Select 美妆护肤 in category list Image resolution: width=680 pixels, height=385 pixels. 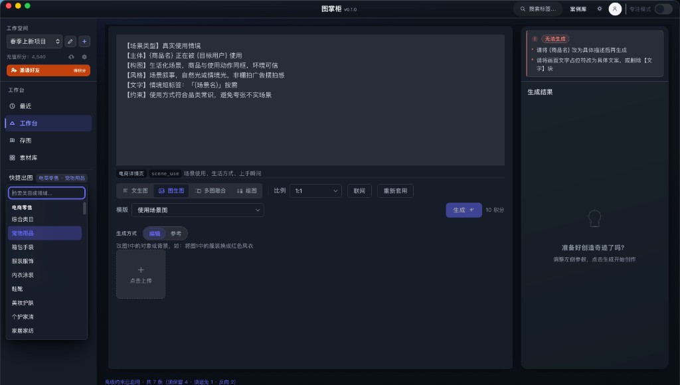(44, 303)
